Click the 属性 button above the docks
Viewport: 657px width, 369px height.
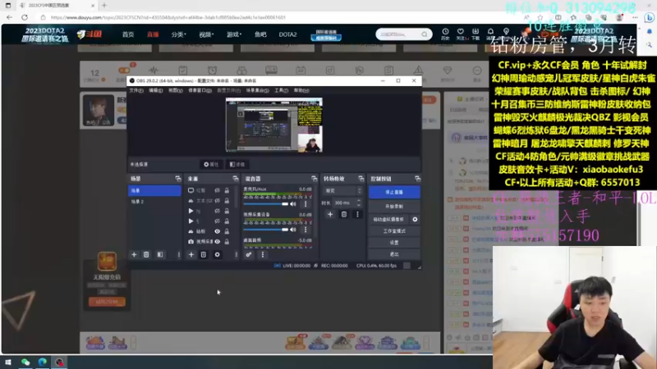[x=211, y=165]
